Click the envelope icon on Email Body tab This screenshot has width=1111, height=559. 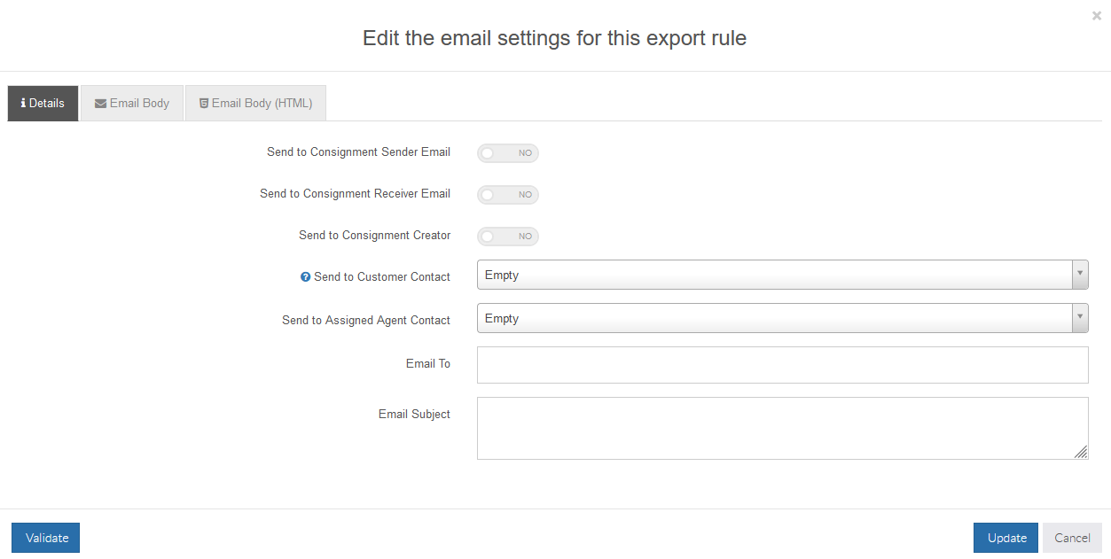point(100,104)
